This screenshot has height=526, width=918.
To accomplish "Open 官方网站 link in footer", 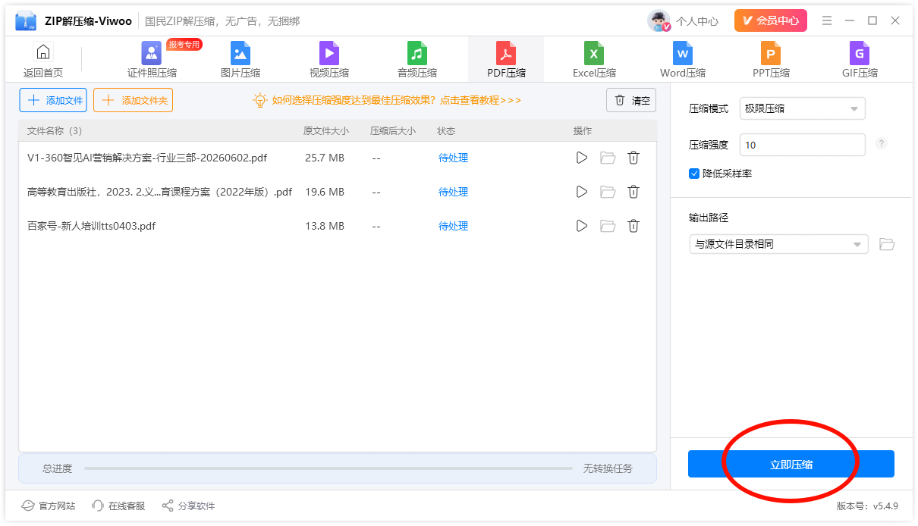I will pos(49,506).
